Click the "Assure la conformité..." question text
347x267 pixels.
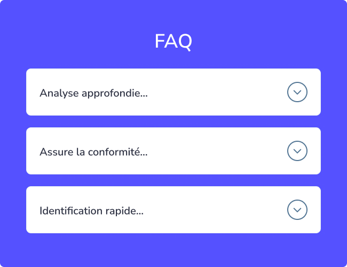tap(93, 152)
